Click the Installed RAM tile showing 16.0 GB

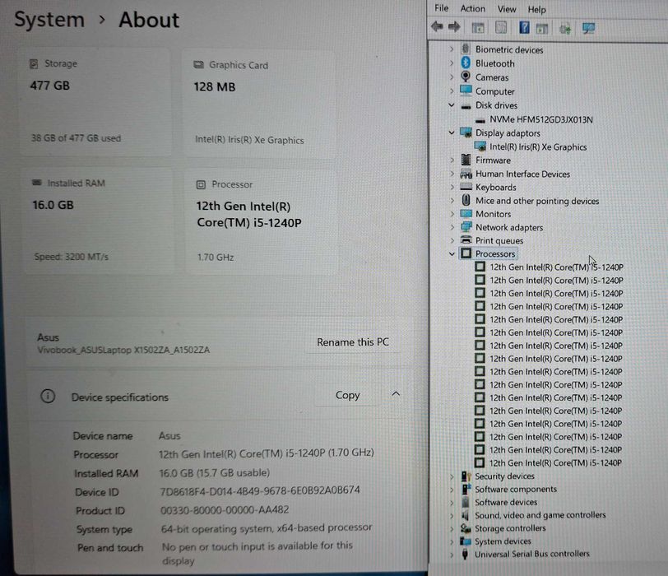tap(98, 220)
